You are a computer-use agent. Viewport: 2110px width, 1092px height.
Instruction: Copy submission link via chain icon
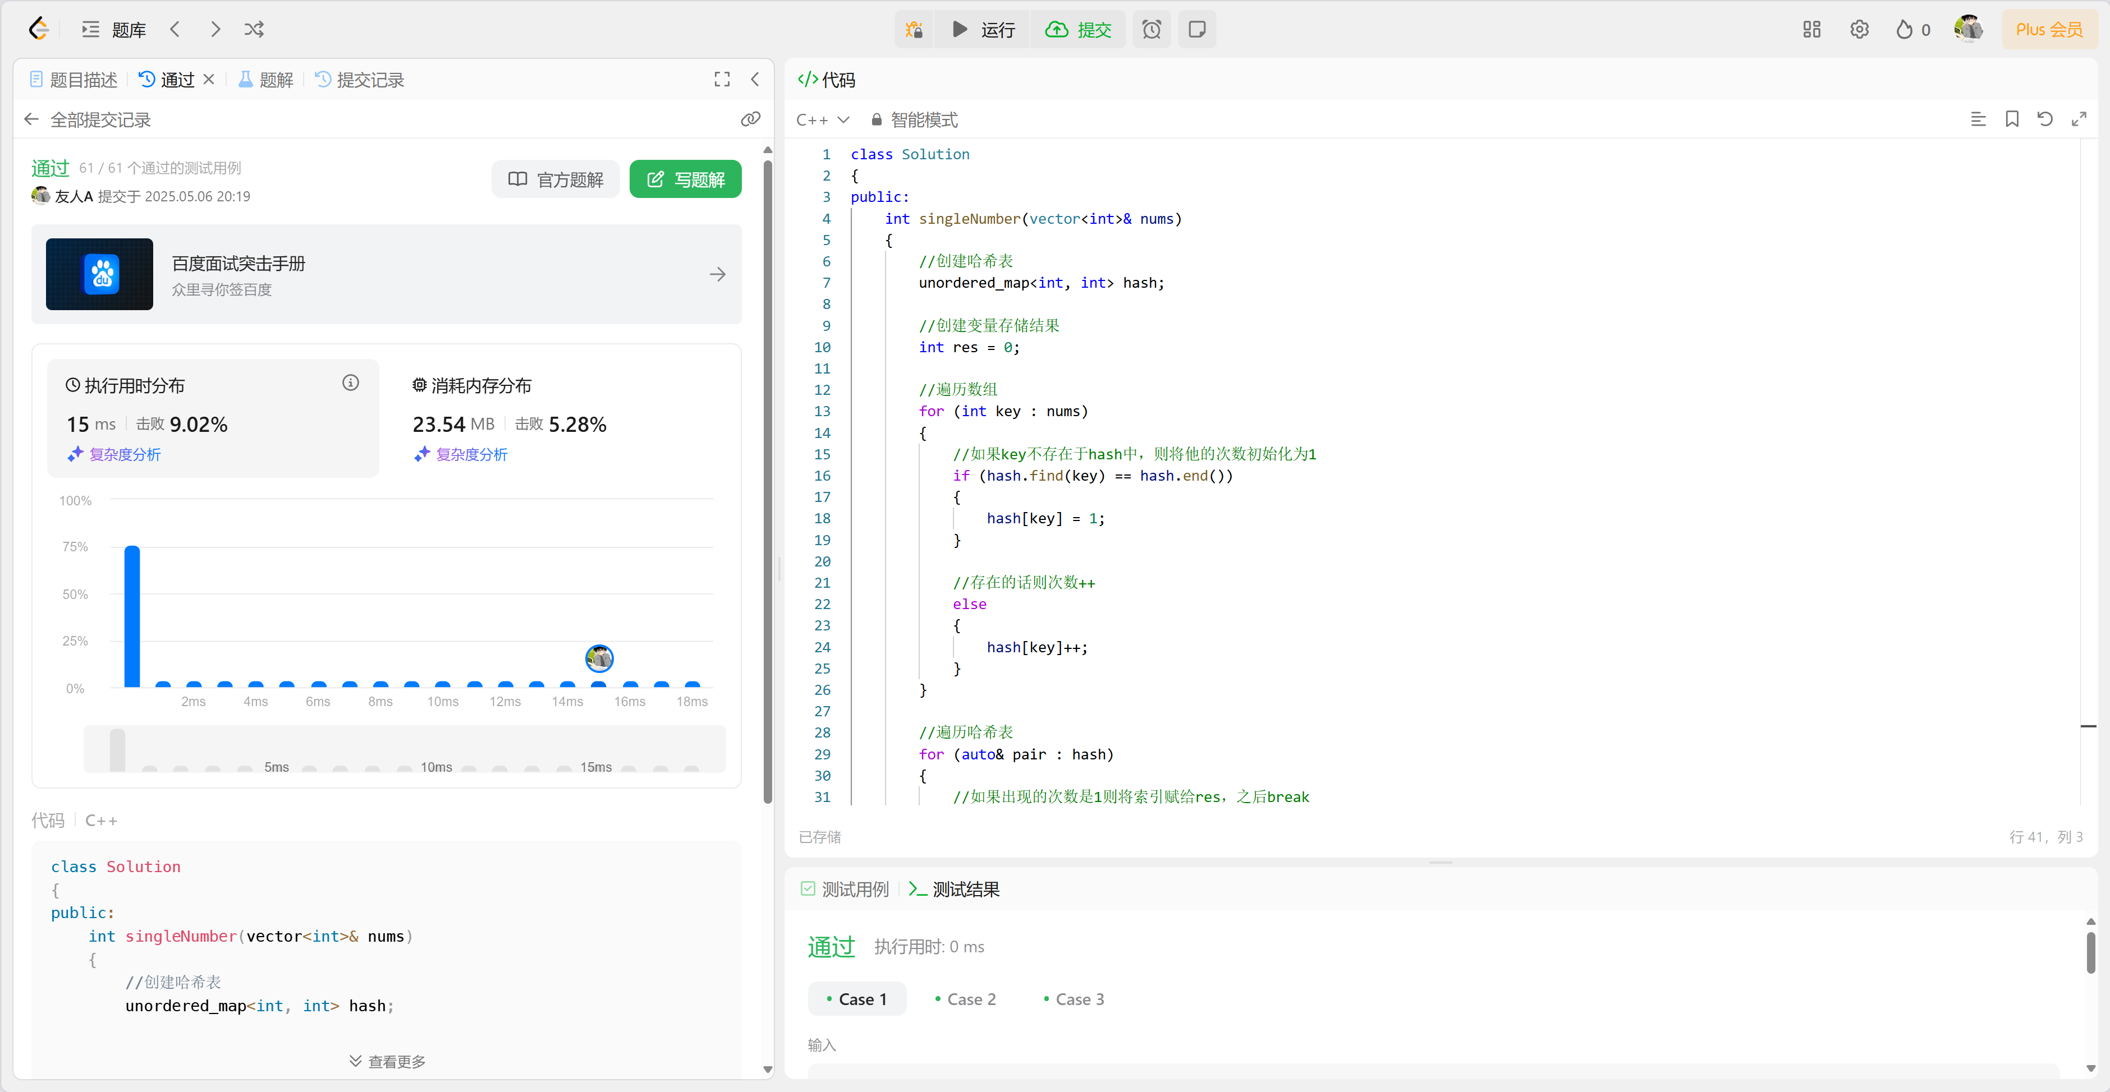pos(750,119)
